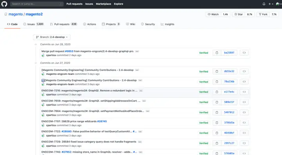This screenshot has height=155, width=282.
Task: Switch to the Projects tab
Action: [x=111, y=24]
